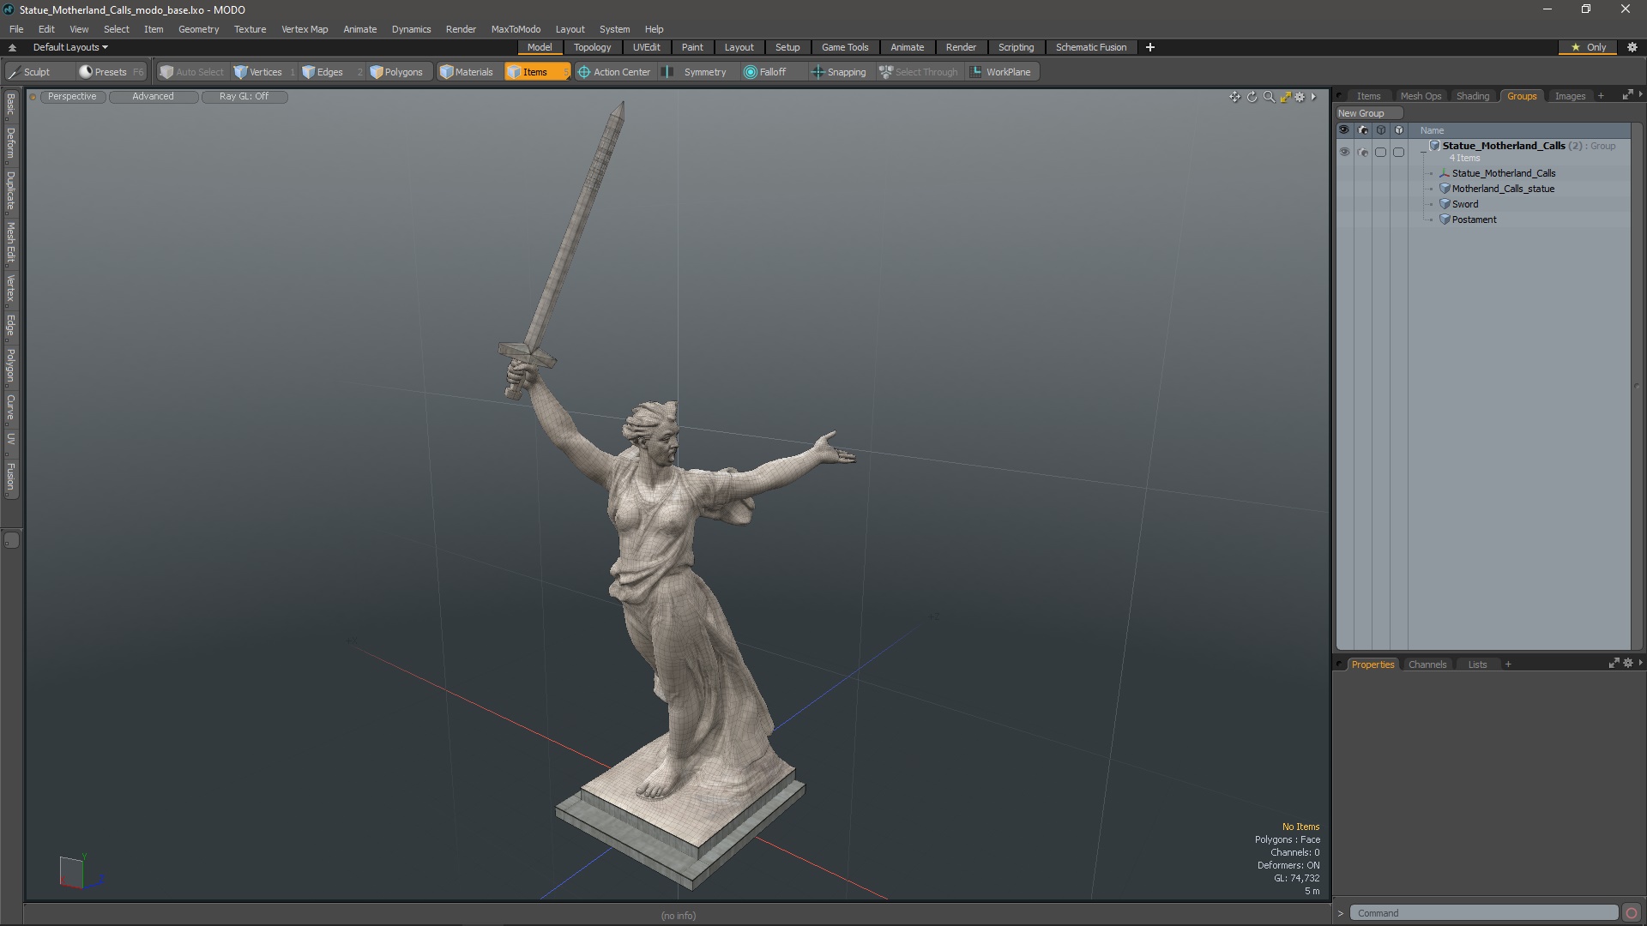Viewport: 1647px width, 926px height.
Task: Open the Items panel tab
Action: (x=1368, y=96)
